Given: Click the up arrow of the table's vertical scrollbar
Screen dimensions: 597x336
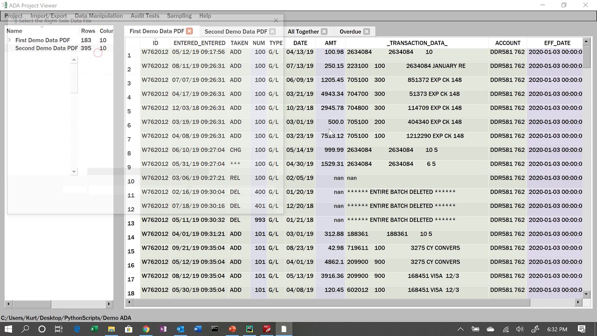Looking at the screenshot, I should (587, 42).
